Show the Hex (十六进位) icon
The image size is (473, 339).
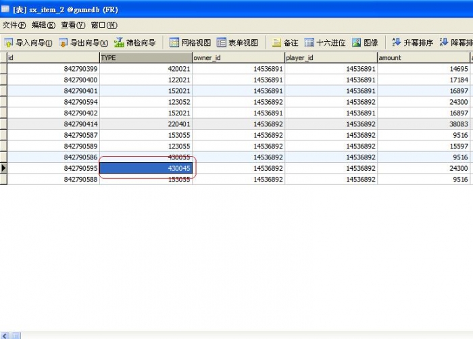309,43
